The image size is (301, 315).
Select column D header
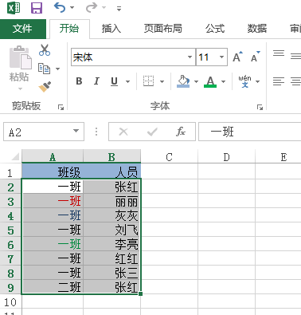pos(226,157)
